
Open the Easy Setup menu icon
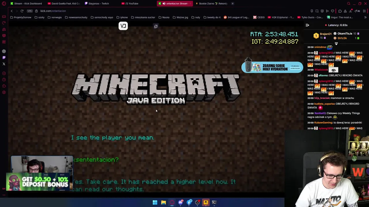click(364, 11)
